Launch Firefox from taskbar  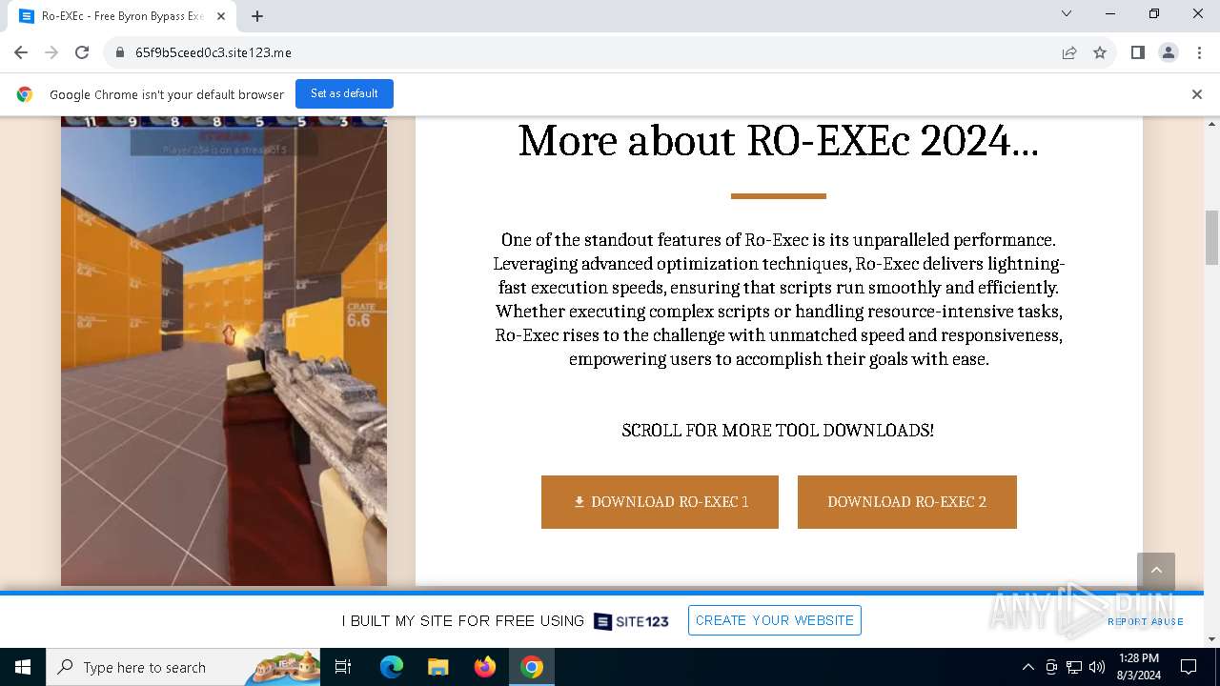tap(485, 667)
